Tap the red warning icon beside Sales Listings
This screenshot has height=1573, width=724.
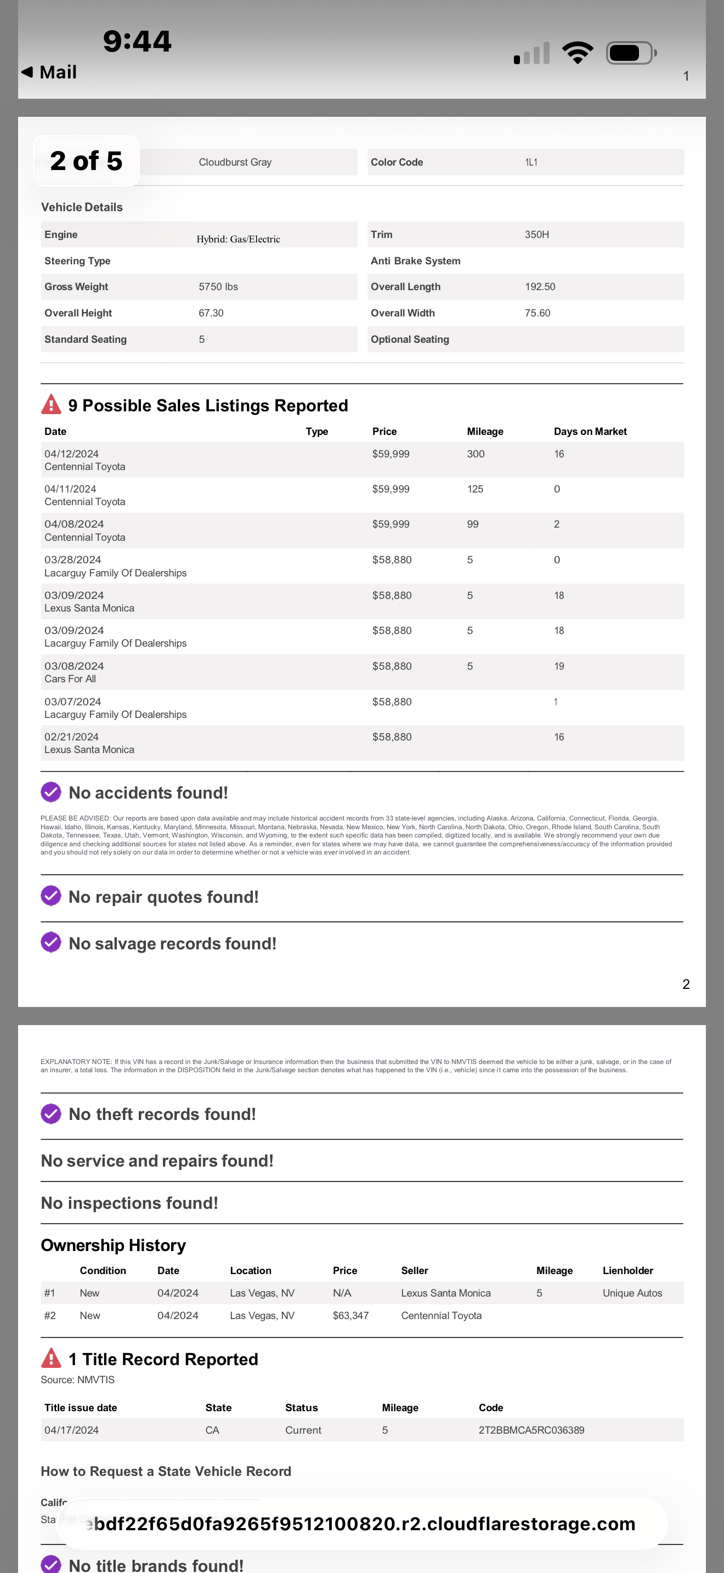51,404
